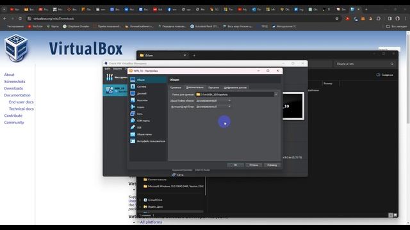Screen dimensions: 410x230
Task: Open the Documentation link in site sidebar
Action: coord(17,95)
